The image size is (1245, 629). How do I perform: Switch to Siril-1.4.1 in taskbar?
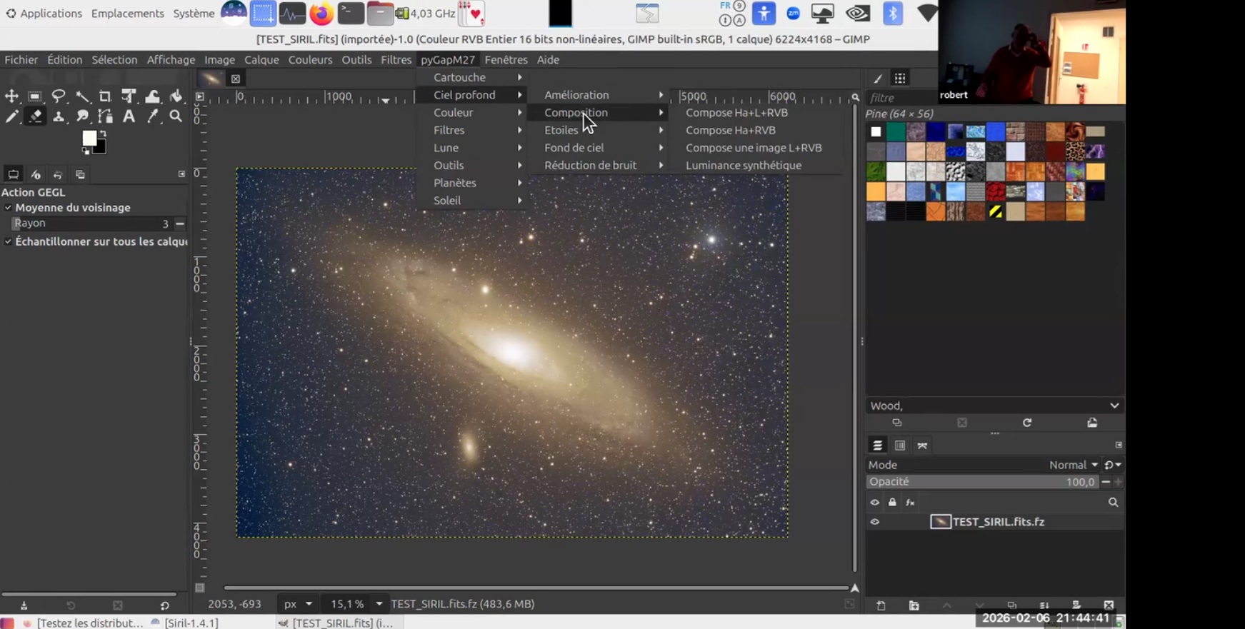point(190,623)
